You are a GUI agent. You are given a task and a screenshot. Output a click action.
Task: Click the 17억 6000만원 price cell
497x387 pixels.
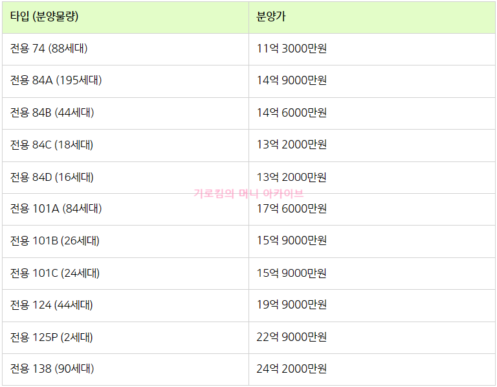coord(372,209)
